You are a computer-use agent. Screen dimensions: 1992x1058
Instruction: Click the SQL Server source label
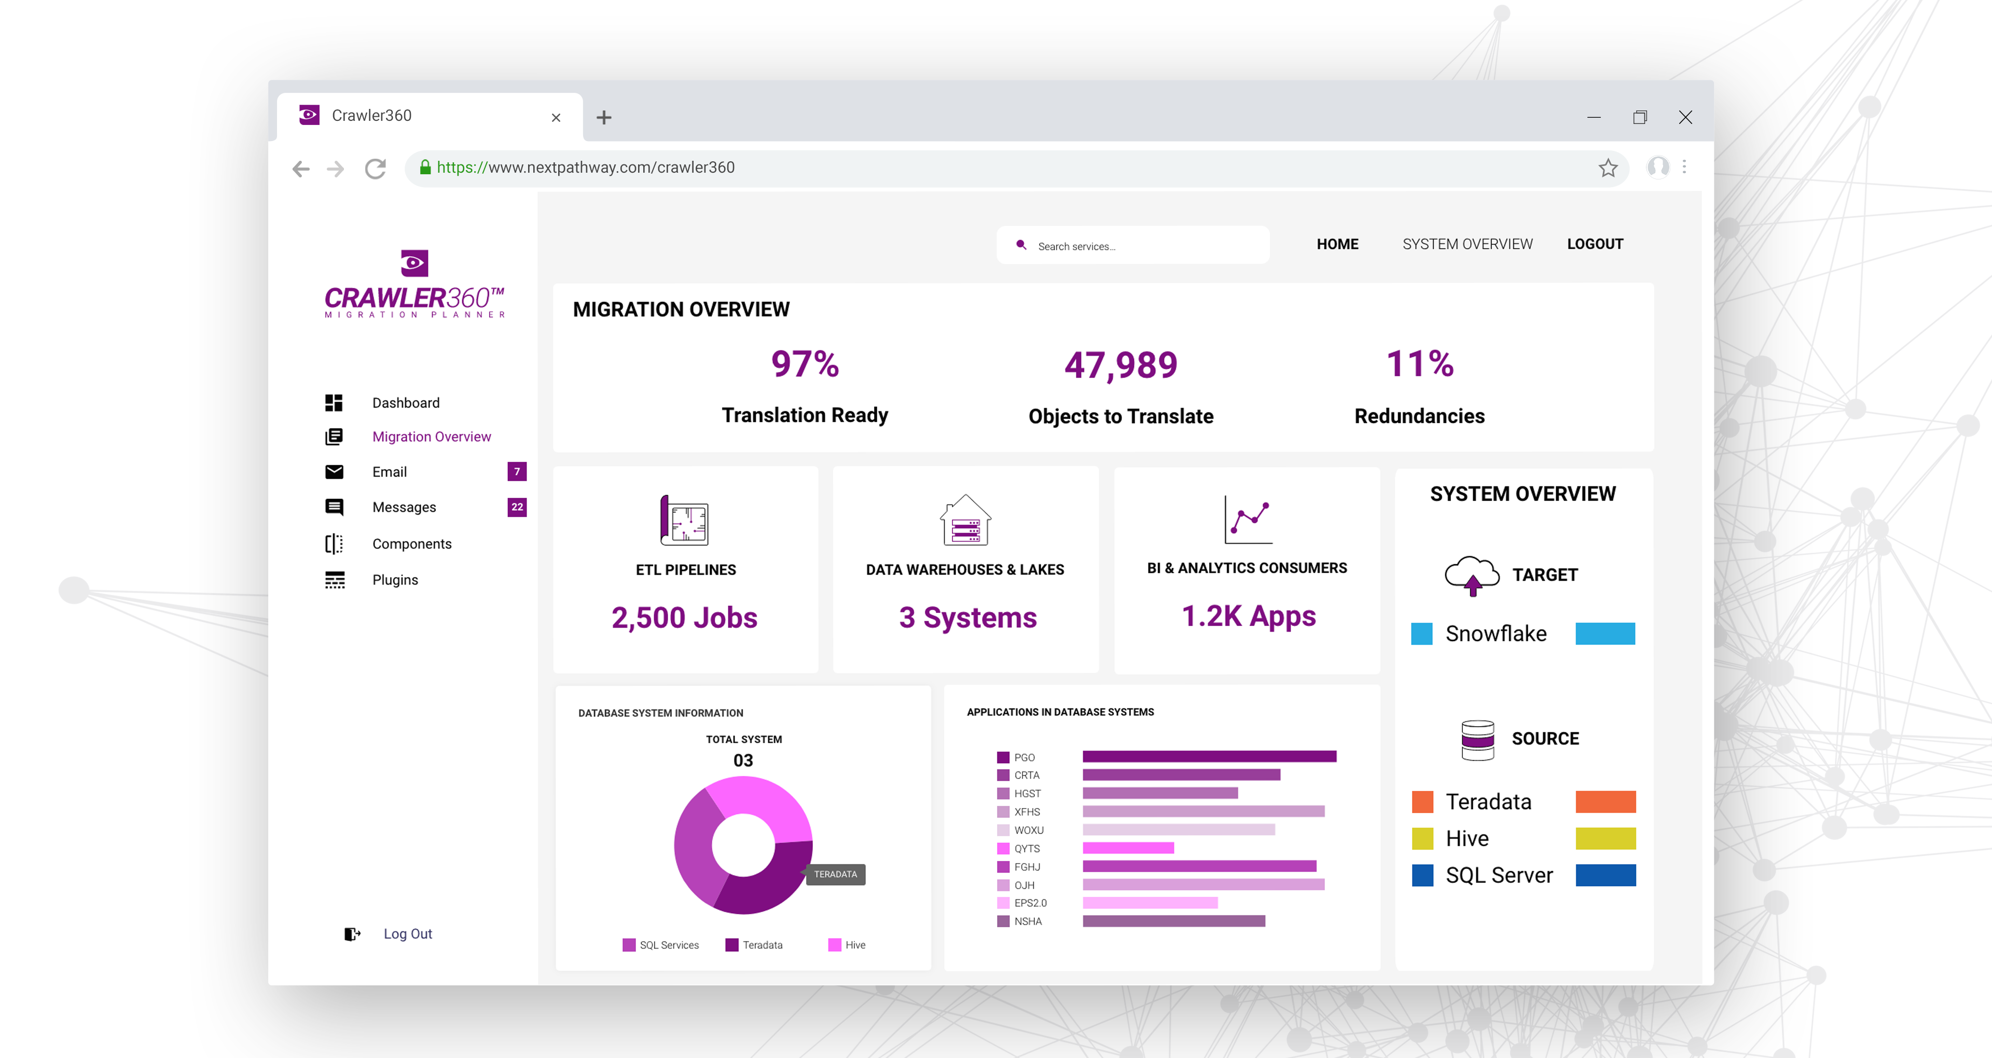1499,875
